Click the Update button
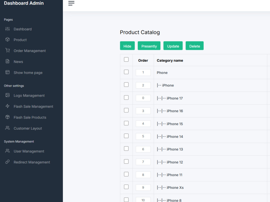Viewport: 270px width, 202px height. pyautogui.click(x=173, y=46)
